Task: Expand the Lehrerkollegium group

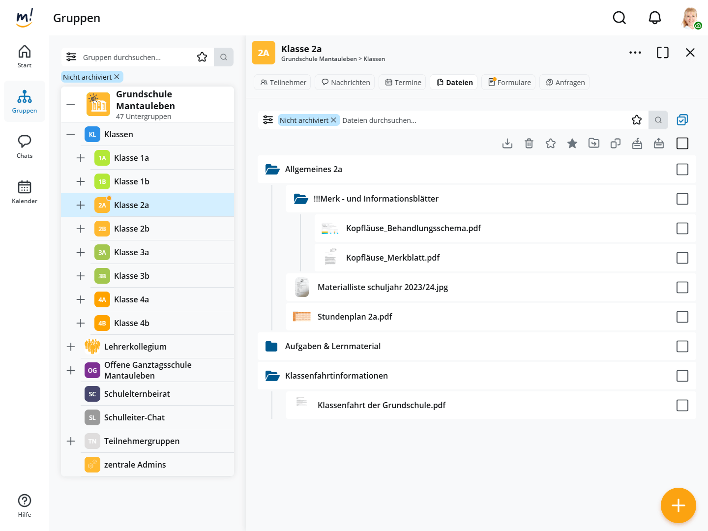Action: click(x=71, y=347)
